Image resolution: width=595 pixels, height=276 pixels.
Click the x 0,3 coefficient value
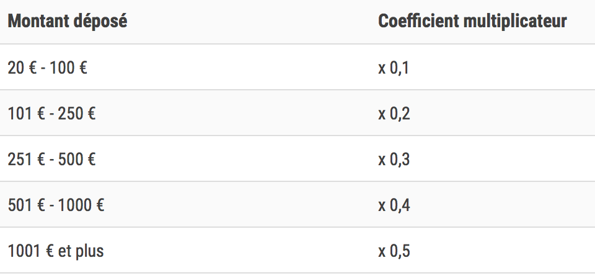[394, 159]
